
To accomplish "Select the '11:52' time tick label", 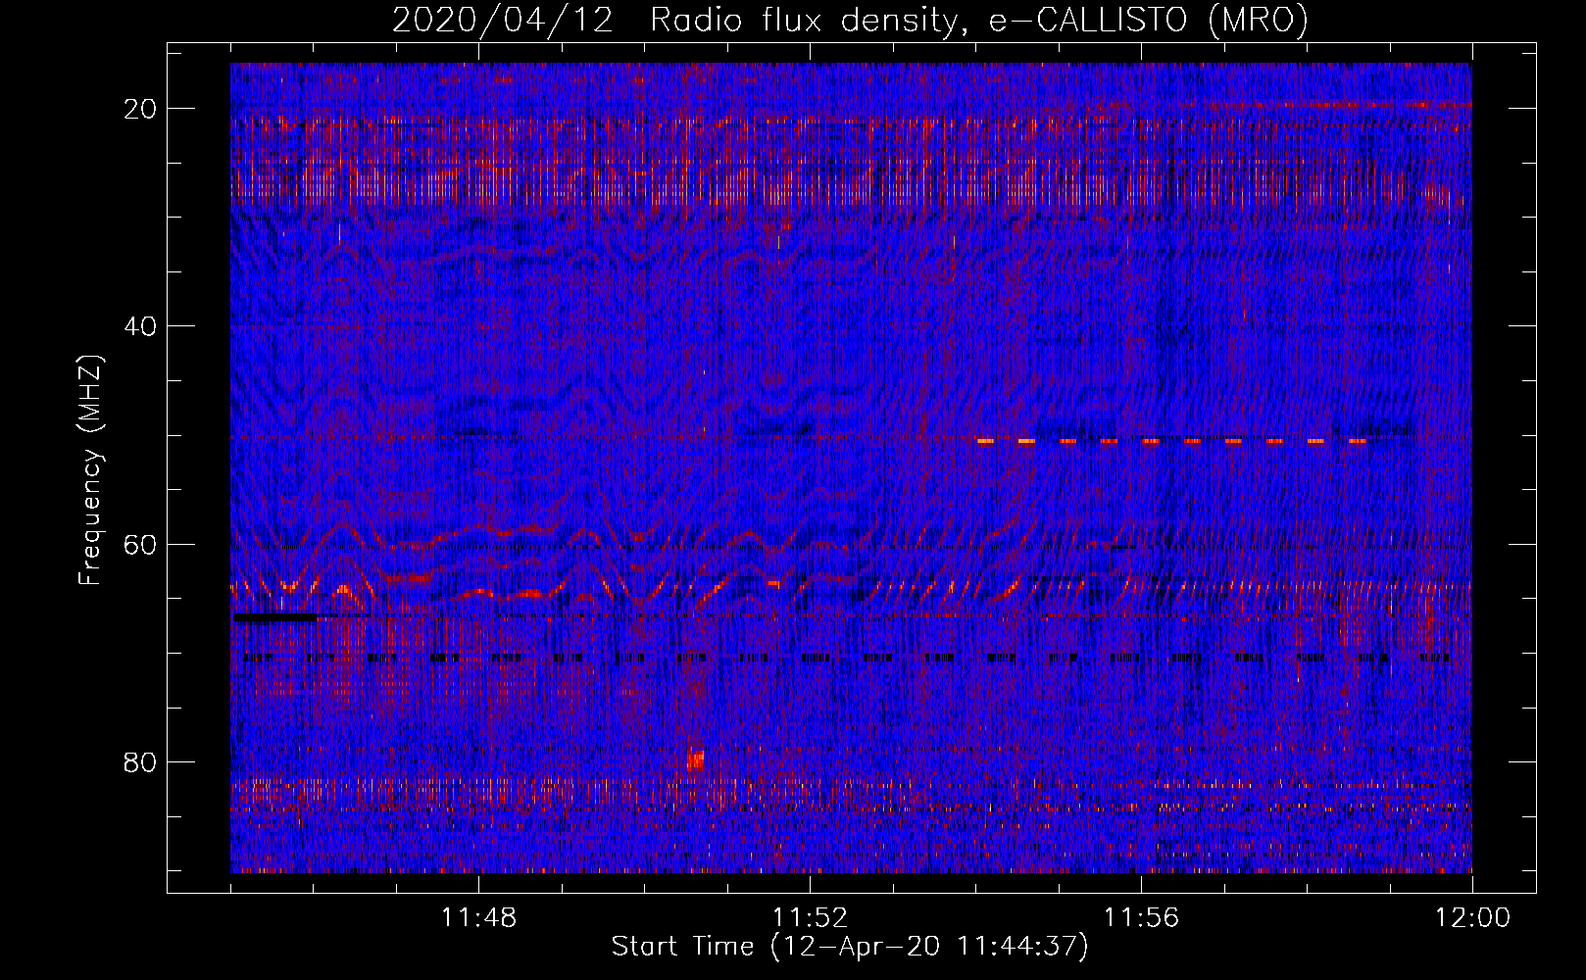I will point(810,918).
